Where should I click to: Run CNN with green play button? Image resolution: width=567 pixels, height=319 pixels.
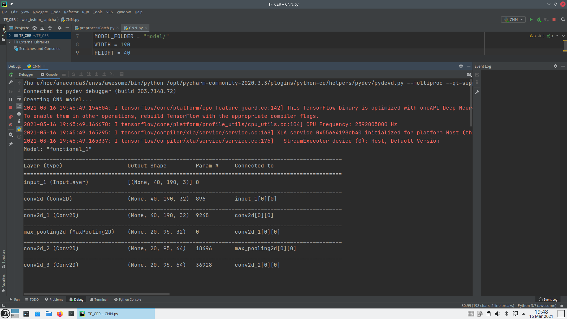coord(531,19)
